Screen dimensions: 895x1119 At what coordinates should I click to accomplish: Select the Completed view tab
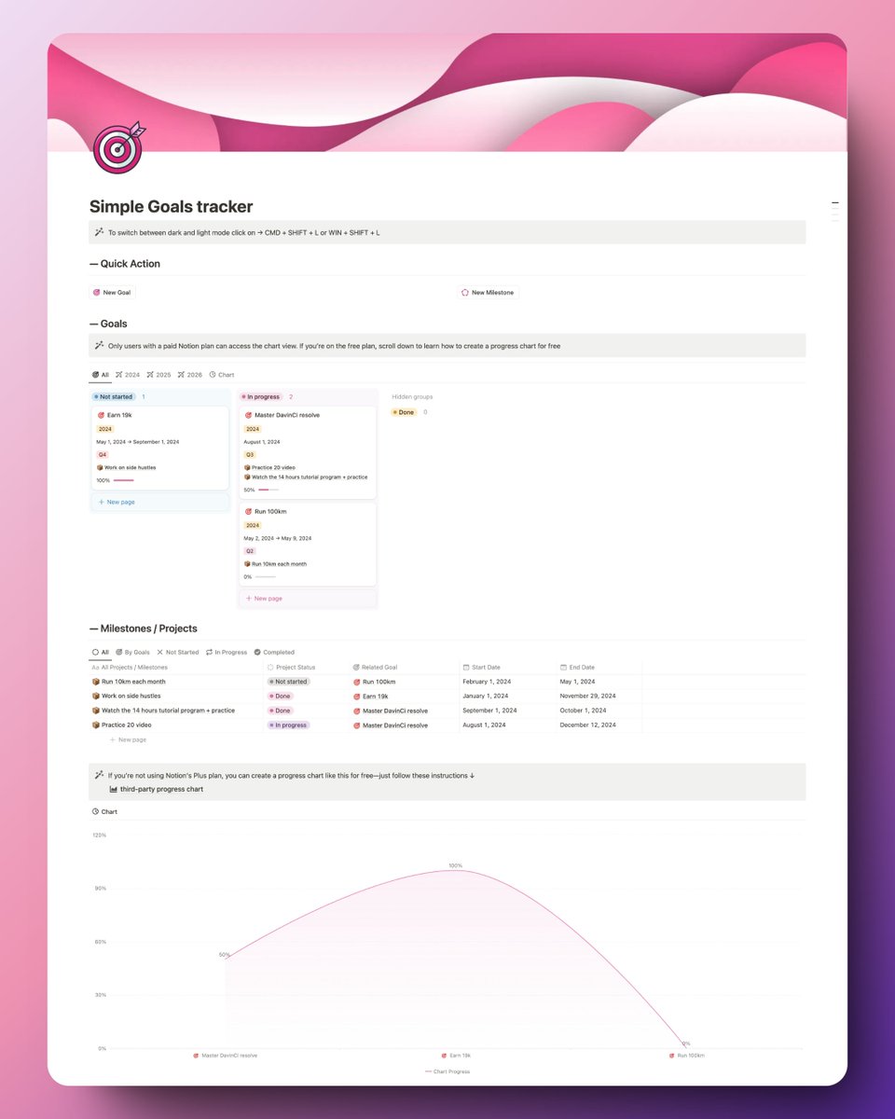(x=276, y=652)
